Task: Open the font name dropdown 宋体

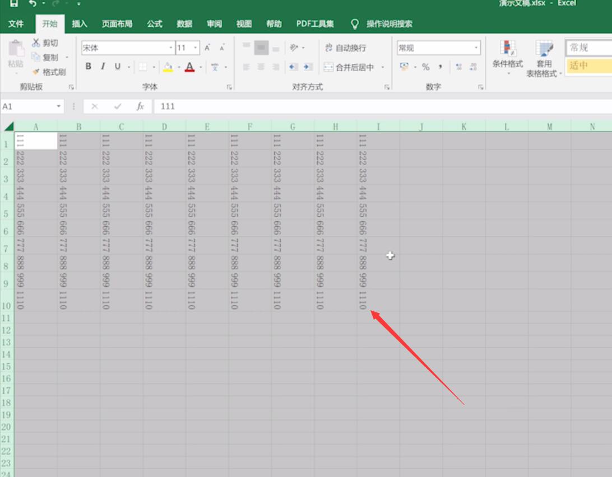Action: tap(170, 48)
